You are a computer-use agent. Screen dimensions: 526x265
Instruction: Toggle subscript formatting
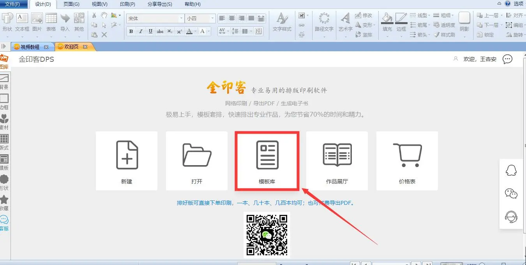coord(169,31)
